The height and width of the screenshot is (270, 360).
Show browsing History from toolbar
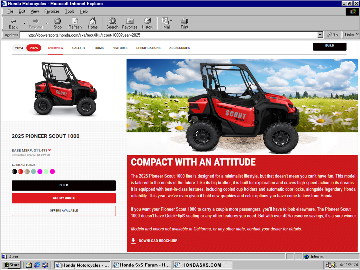pos(147,21)
